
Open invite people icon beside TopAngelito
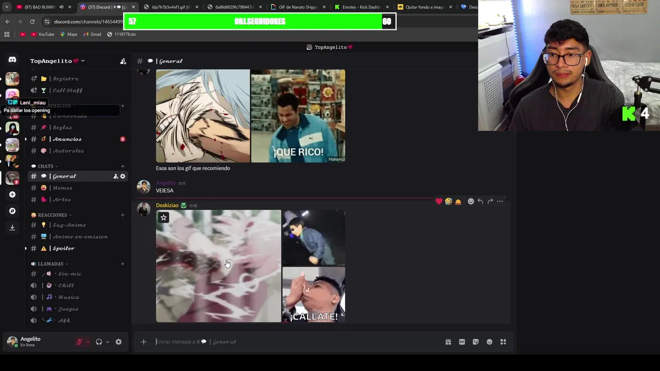point(123,61)
